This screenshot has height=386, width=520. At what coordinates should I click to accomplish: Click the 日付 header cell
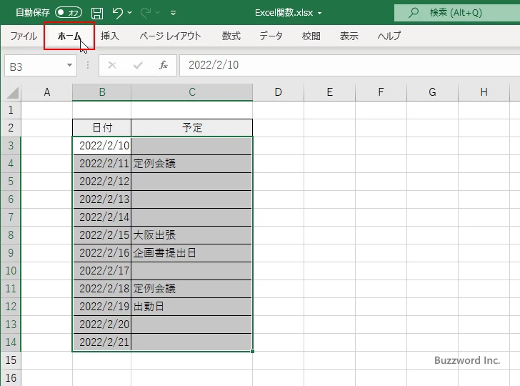(102, 128)
